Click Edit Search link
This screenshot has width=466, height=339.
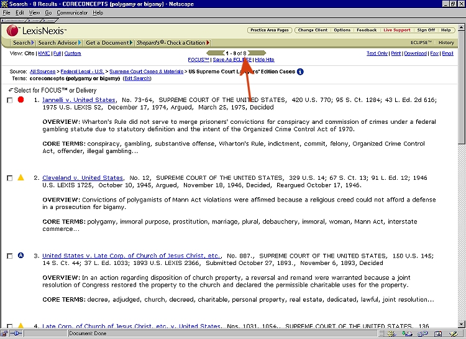click(137, 78)
